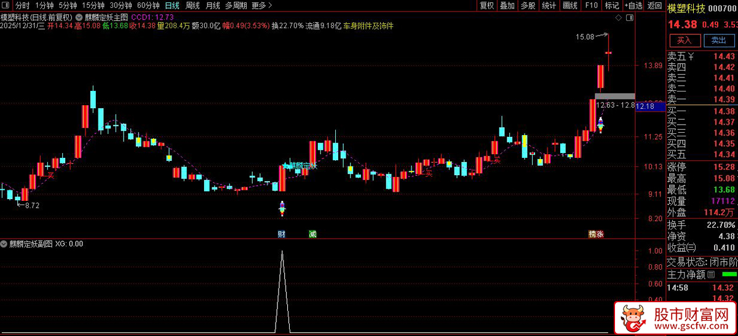This screenshot has width=738, height=336.
Task: Select the 月线 monthly chart tab
Action: click(x=213, y=6)
